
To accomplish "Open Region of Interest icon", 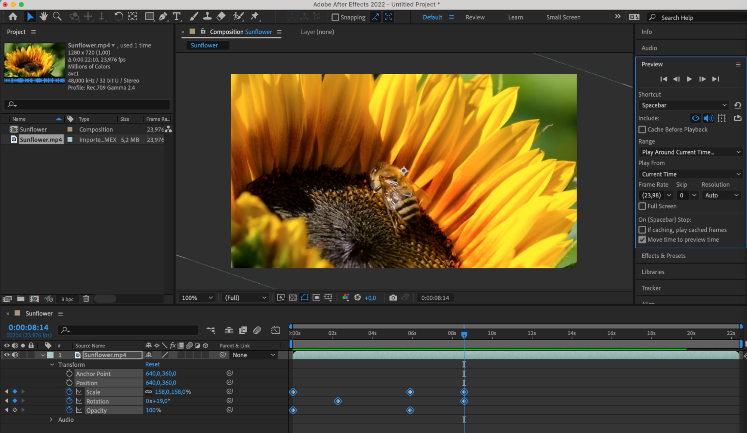I will [x=317, y=298].
